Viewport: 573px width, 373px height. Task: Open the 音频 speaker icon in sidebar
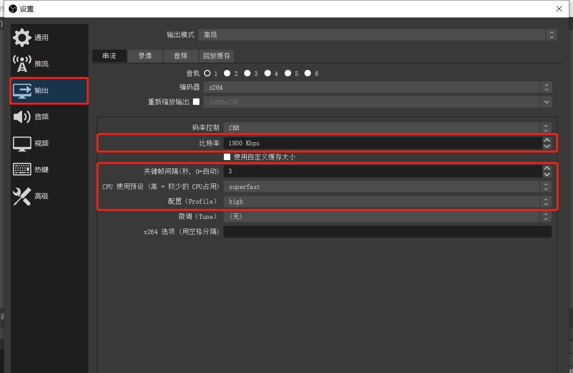click(22, 117)
